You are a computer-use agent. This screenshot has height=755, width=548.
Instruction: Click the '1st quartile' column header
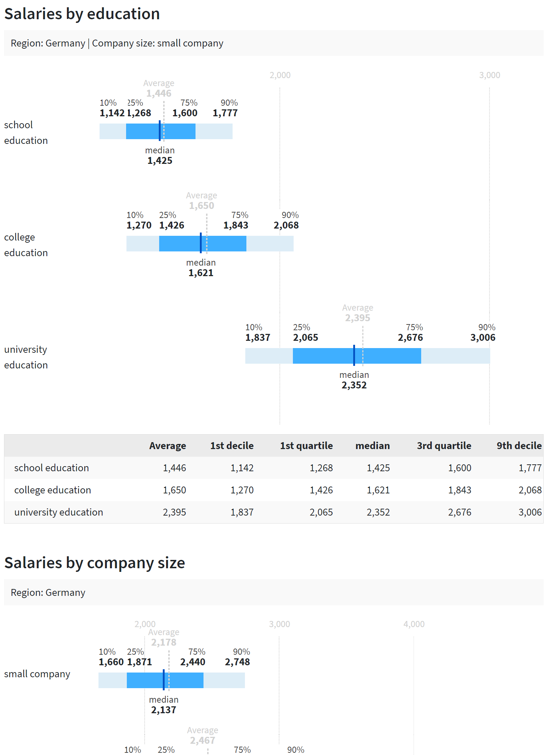click(x=306, y=446)
